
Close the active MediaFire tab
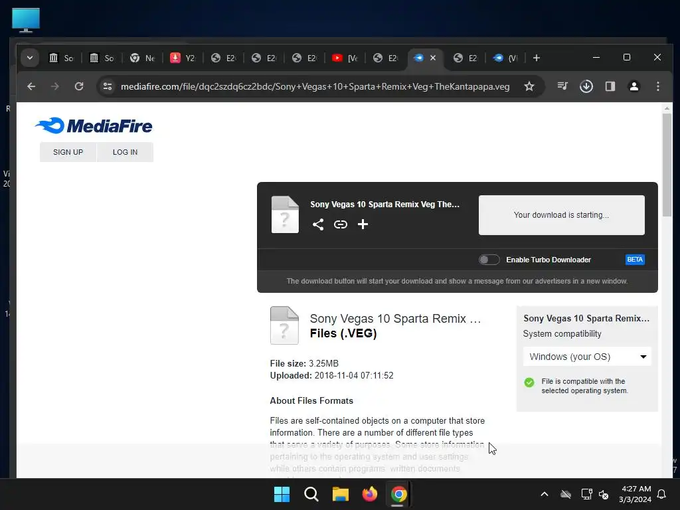point(433,58)
